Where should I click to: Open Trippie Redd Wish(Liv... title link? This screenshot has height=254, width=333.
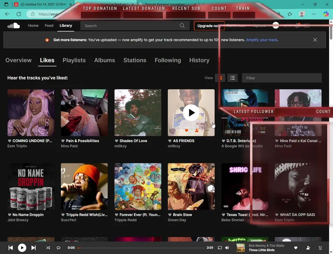[x=87, y=215]
